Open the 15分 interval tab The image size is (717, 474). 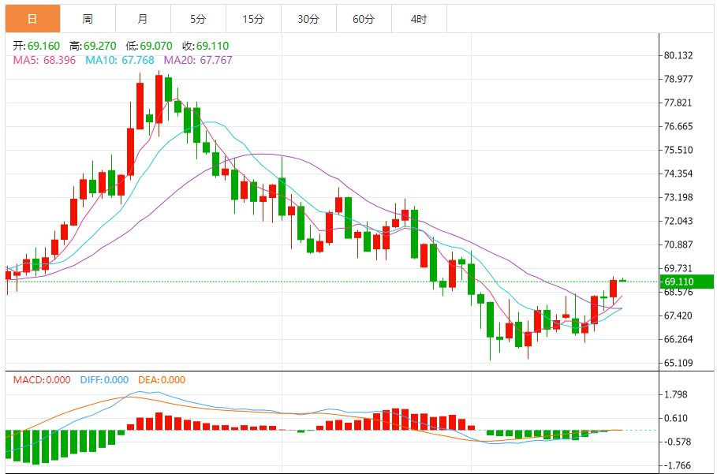[x=253, y=19]
